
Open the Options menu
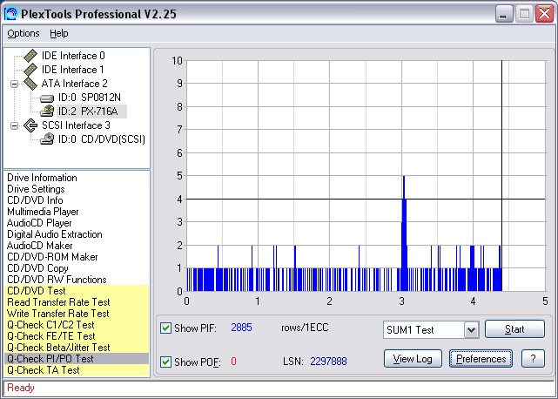24,33
